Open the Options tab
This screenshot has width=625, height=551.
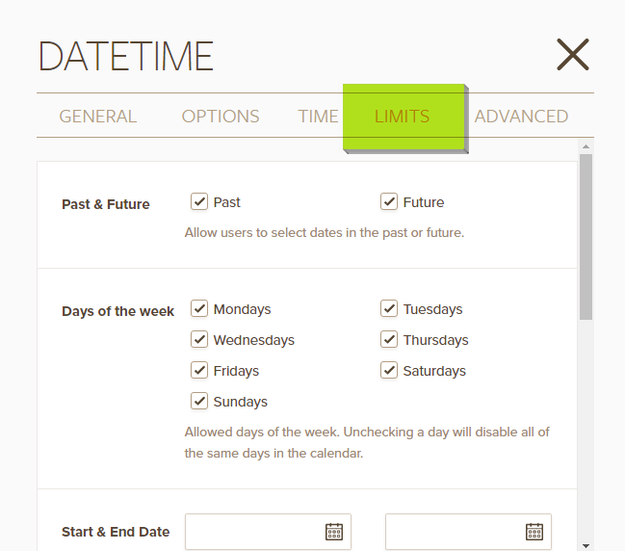(x=221, y=117)
